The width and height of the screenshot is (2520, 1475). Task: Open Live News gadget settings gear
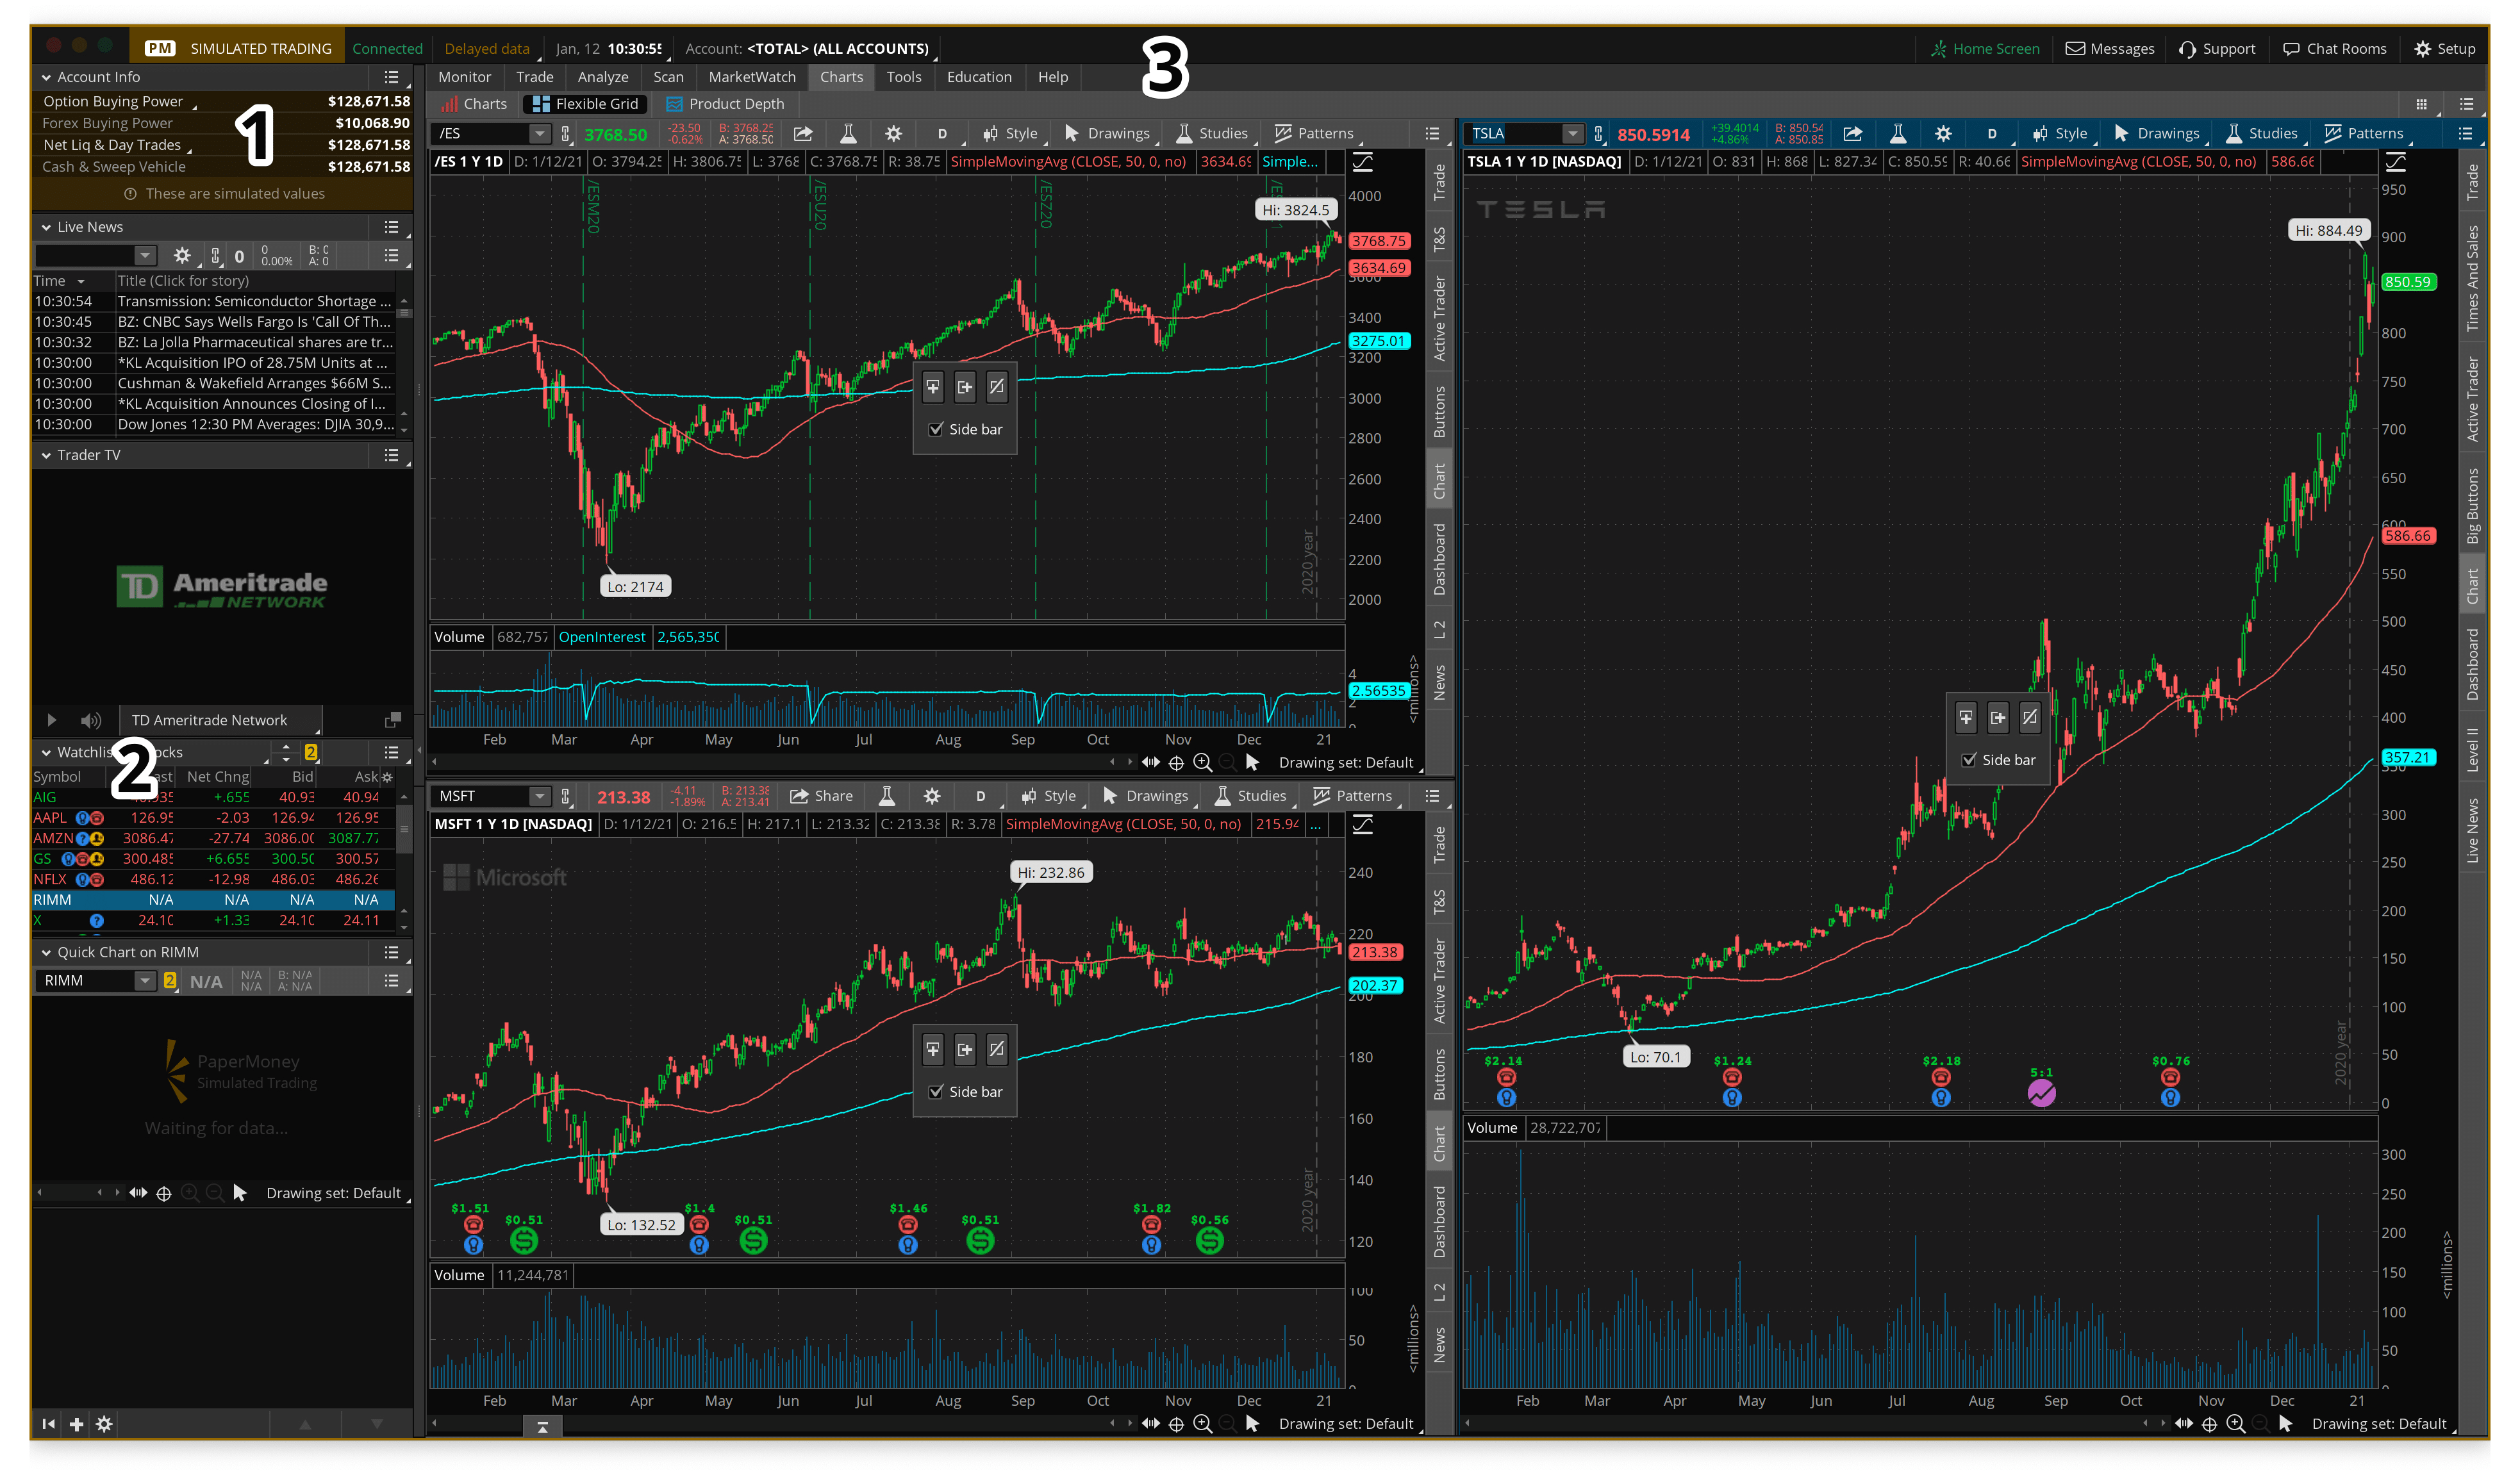click(x=181, y=256)
